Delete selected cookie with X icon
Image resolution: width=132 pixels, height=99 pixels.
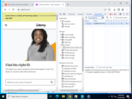[111, 18]
